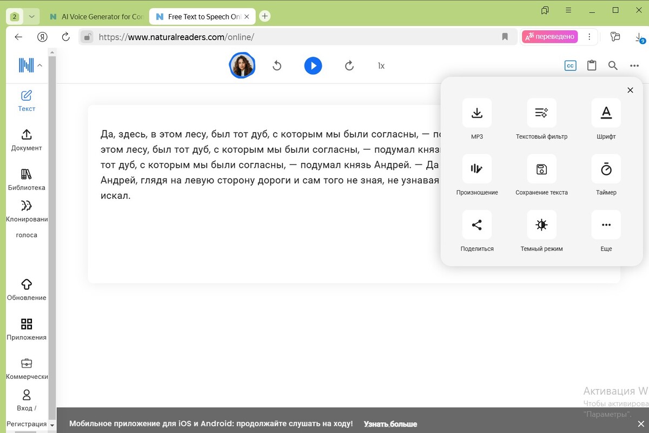Open Voice cloning in the sidebar
This screenshot has width=649, height=433.
tap(27, 219)
